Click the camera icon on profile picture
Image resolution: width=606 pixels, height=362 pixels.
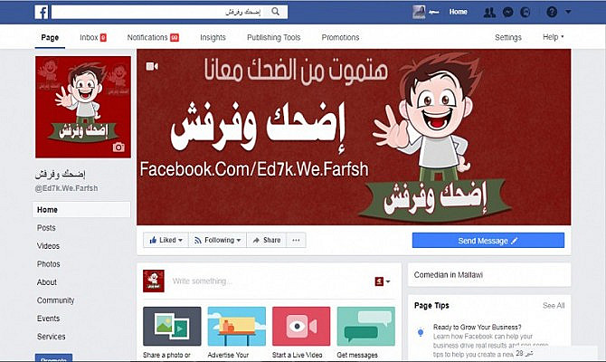pos(118,147)
